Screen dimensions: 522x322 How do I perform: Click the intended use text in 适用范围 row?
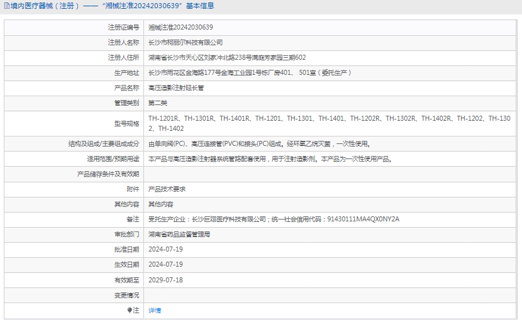tap(270, 159)
